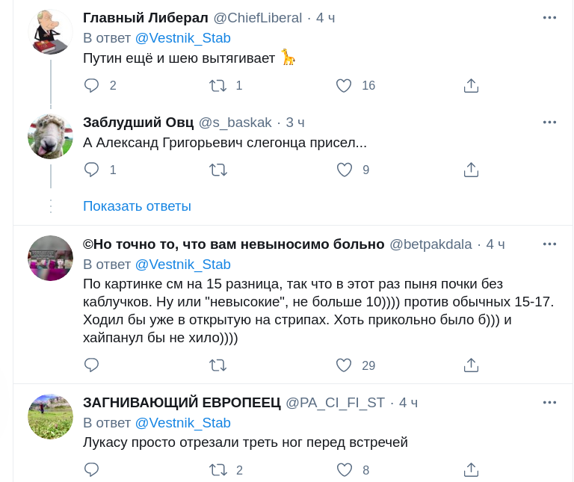Screen dimensions: 574x482
Task: Reply to Главный Либерал's tweet
Action: 92,85
